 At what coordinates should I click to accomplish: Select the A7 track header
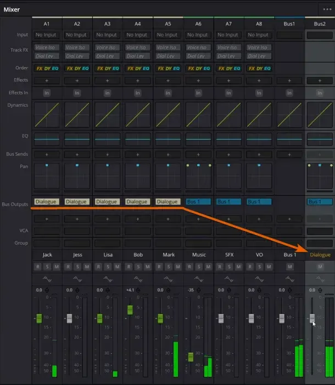228,24
